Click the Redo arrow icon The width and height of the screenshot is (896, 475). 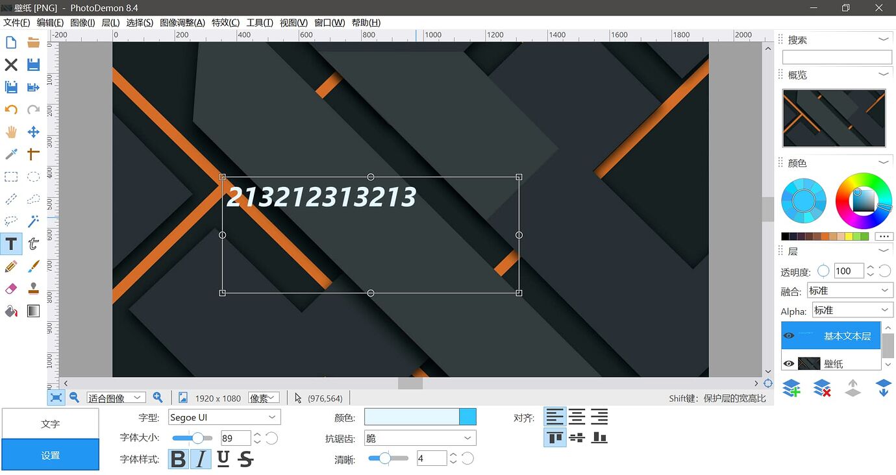coord(34,110)
